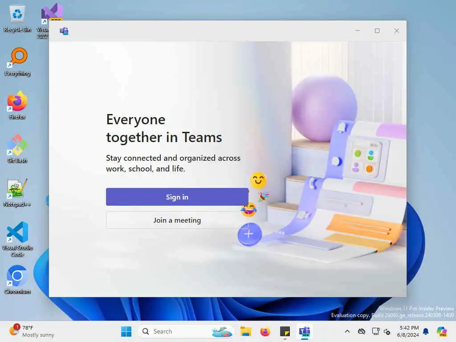Click the taskbar Search box
Viewport: 456px width, 342px height.
pos(187,331)
